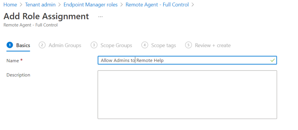This screenshot has height=130, width=298.
Task: Click the Name input field
Action: coord(187,60)
